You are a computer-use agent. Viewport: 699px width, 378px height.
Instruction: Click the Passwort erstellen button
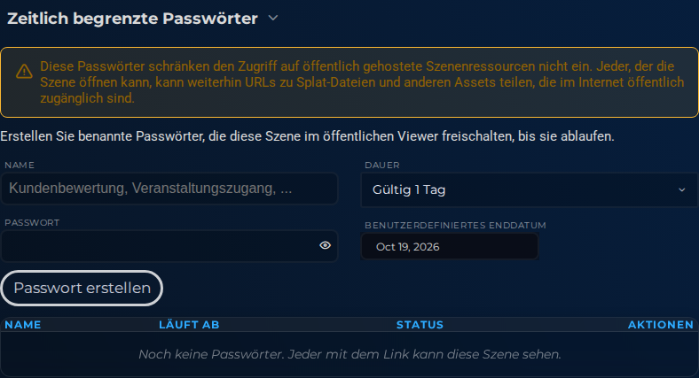click(x=82, y=289)
